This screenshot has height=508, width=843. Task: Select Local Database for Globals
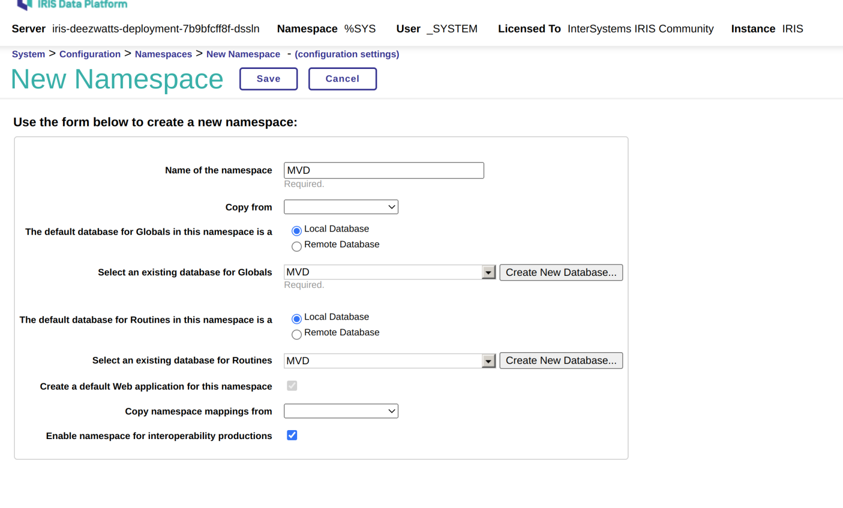(297, 231)
